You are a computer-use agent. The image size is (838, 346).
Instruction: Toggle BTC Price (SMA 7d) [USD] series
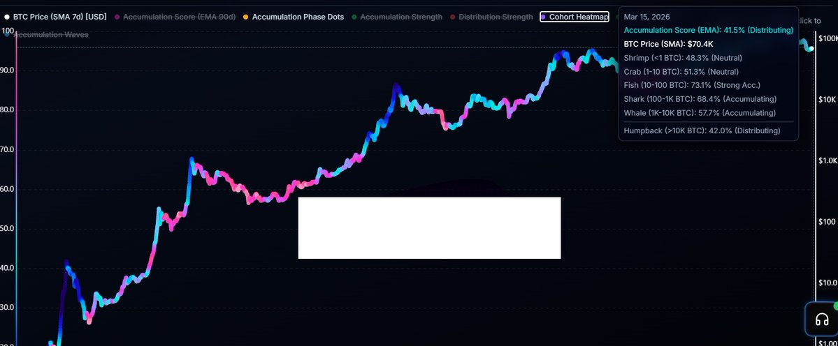(x=56, y=17)
